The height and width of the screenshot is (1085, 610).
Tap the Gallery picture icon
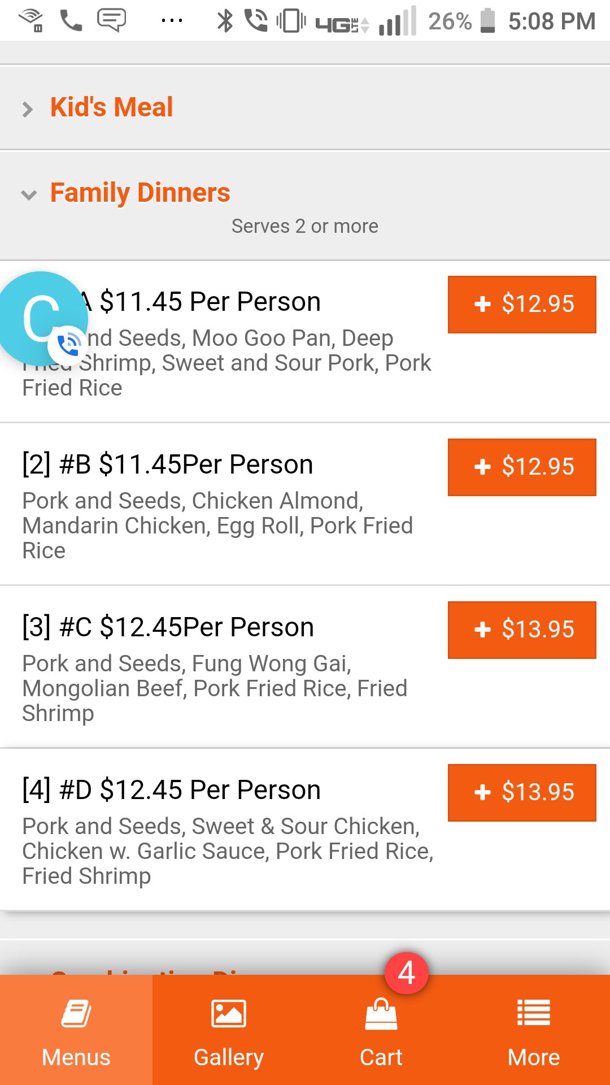[x=228, y=1014]
